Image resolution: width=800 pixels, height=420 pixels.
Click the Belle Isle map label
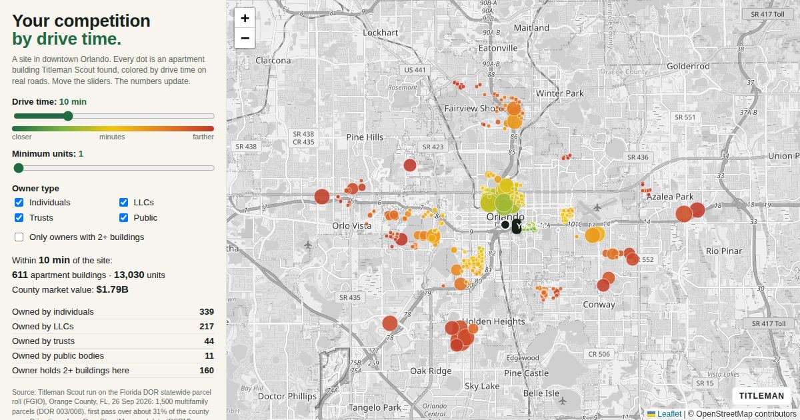click(541, 393)
